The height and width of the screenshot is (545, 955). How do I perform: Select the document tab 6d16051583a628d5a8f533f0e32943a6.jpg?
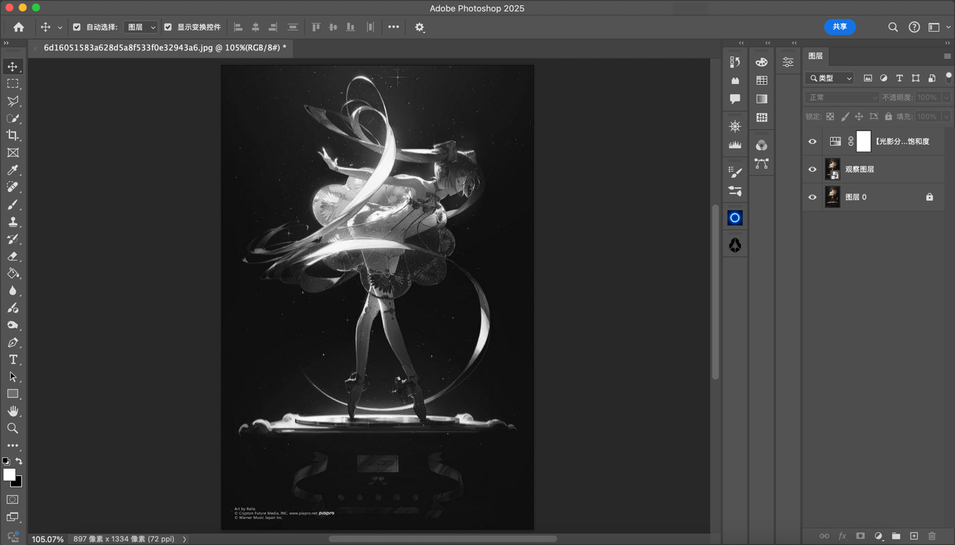tap(164, 48)
